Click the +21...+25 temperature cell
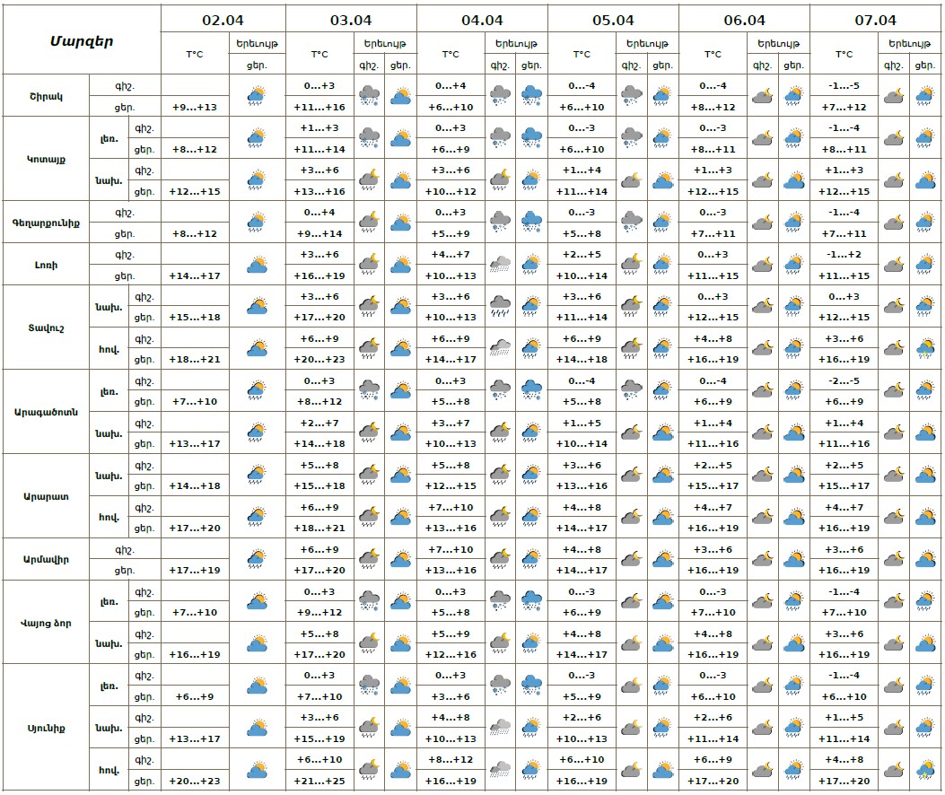 click(319, 782)
